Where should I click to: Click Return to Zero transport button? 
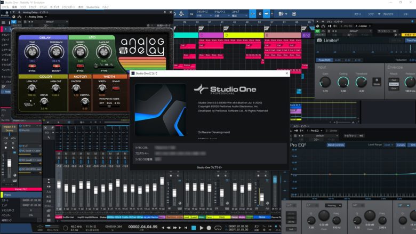point(186,228)
